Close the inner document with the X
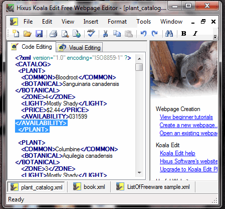This screenshot has height=209, width=225. pyautogui.click(x=213, y=22)
